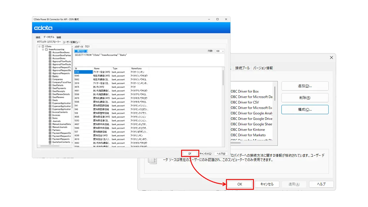This screenshot has height=207, width=368.
Task: Click the table icon beside DealRenews
Action: point(50,97)
